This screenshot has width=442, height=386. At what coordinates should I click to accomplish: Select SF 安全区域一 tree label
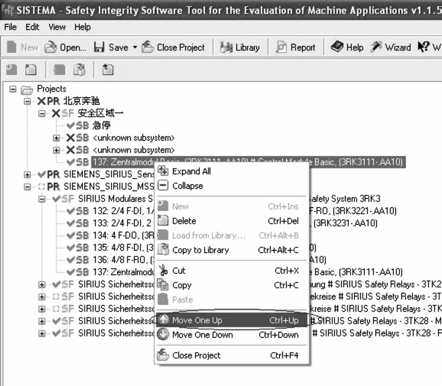[101, 114]
